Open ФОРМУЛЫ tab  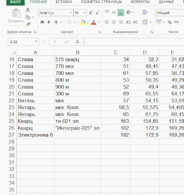tap(140, 2)
